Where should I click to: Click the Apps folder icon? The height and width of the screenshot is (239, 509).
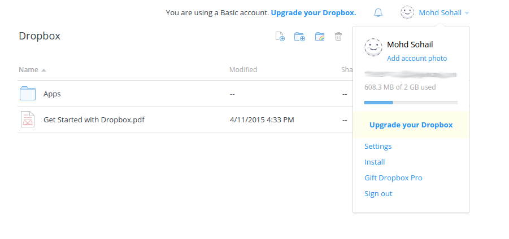tap(28, 94)
